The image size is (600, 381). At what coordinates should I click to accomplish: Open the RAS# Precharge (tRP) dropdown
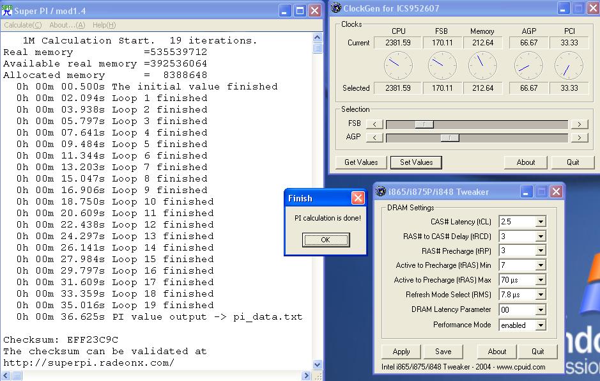tap(541, 251)
